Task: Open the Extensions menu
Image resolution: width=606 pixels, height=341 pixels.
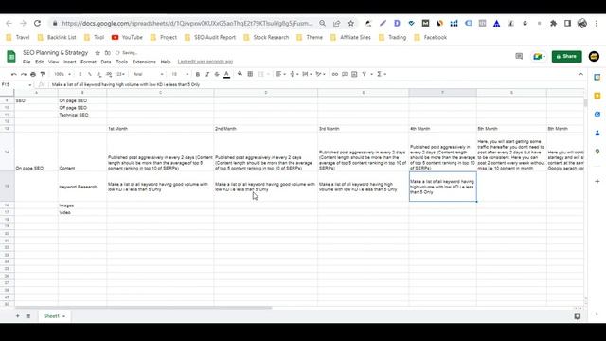Action: click(x=144, y=62)
